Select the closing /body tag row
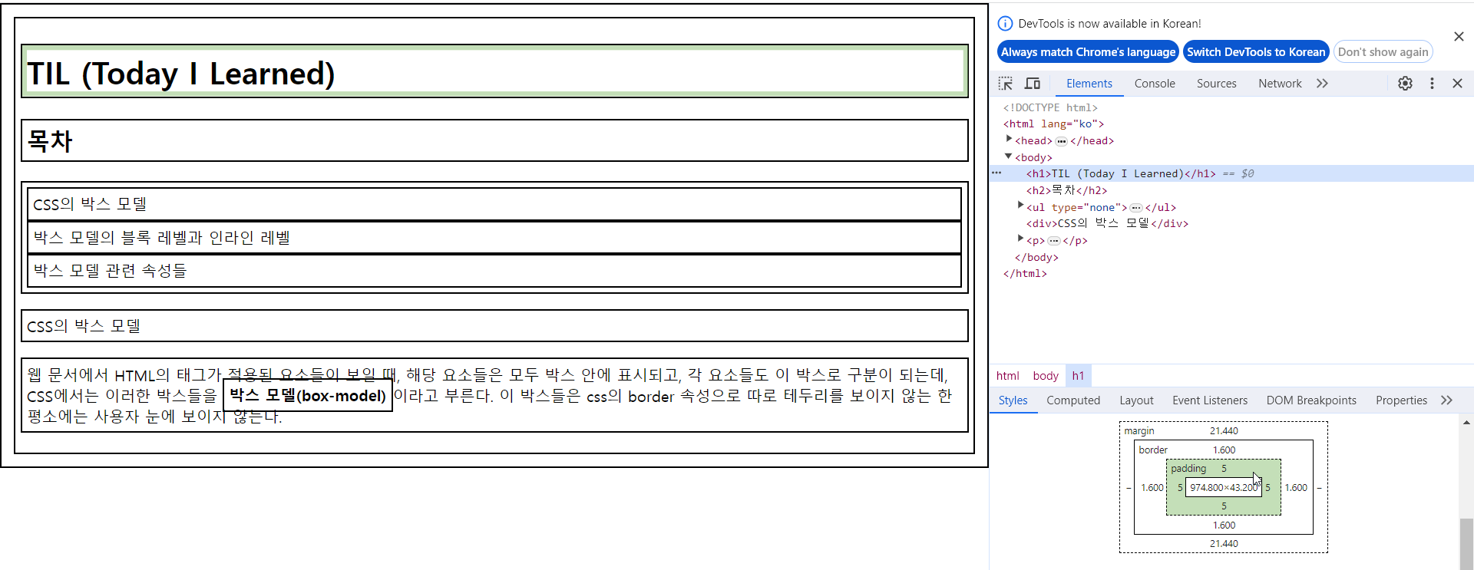Viewport: 1474px width, 570px height. pos(1231,257)
